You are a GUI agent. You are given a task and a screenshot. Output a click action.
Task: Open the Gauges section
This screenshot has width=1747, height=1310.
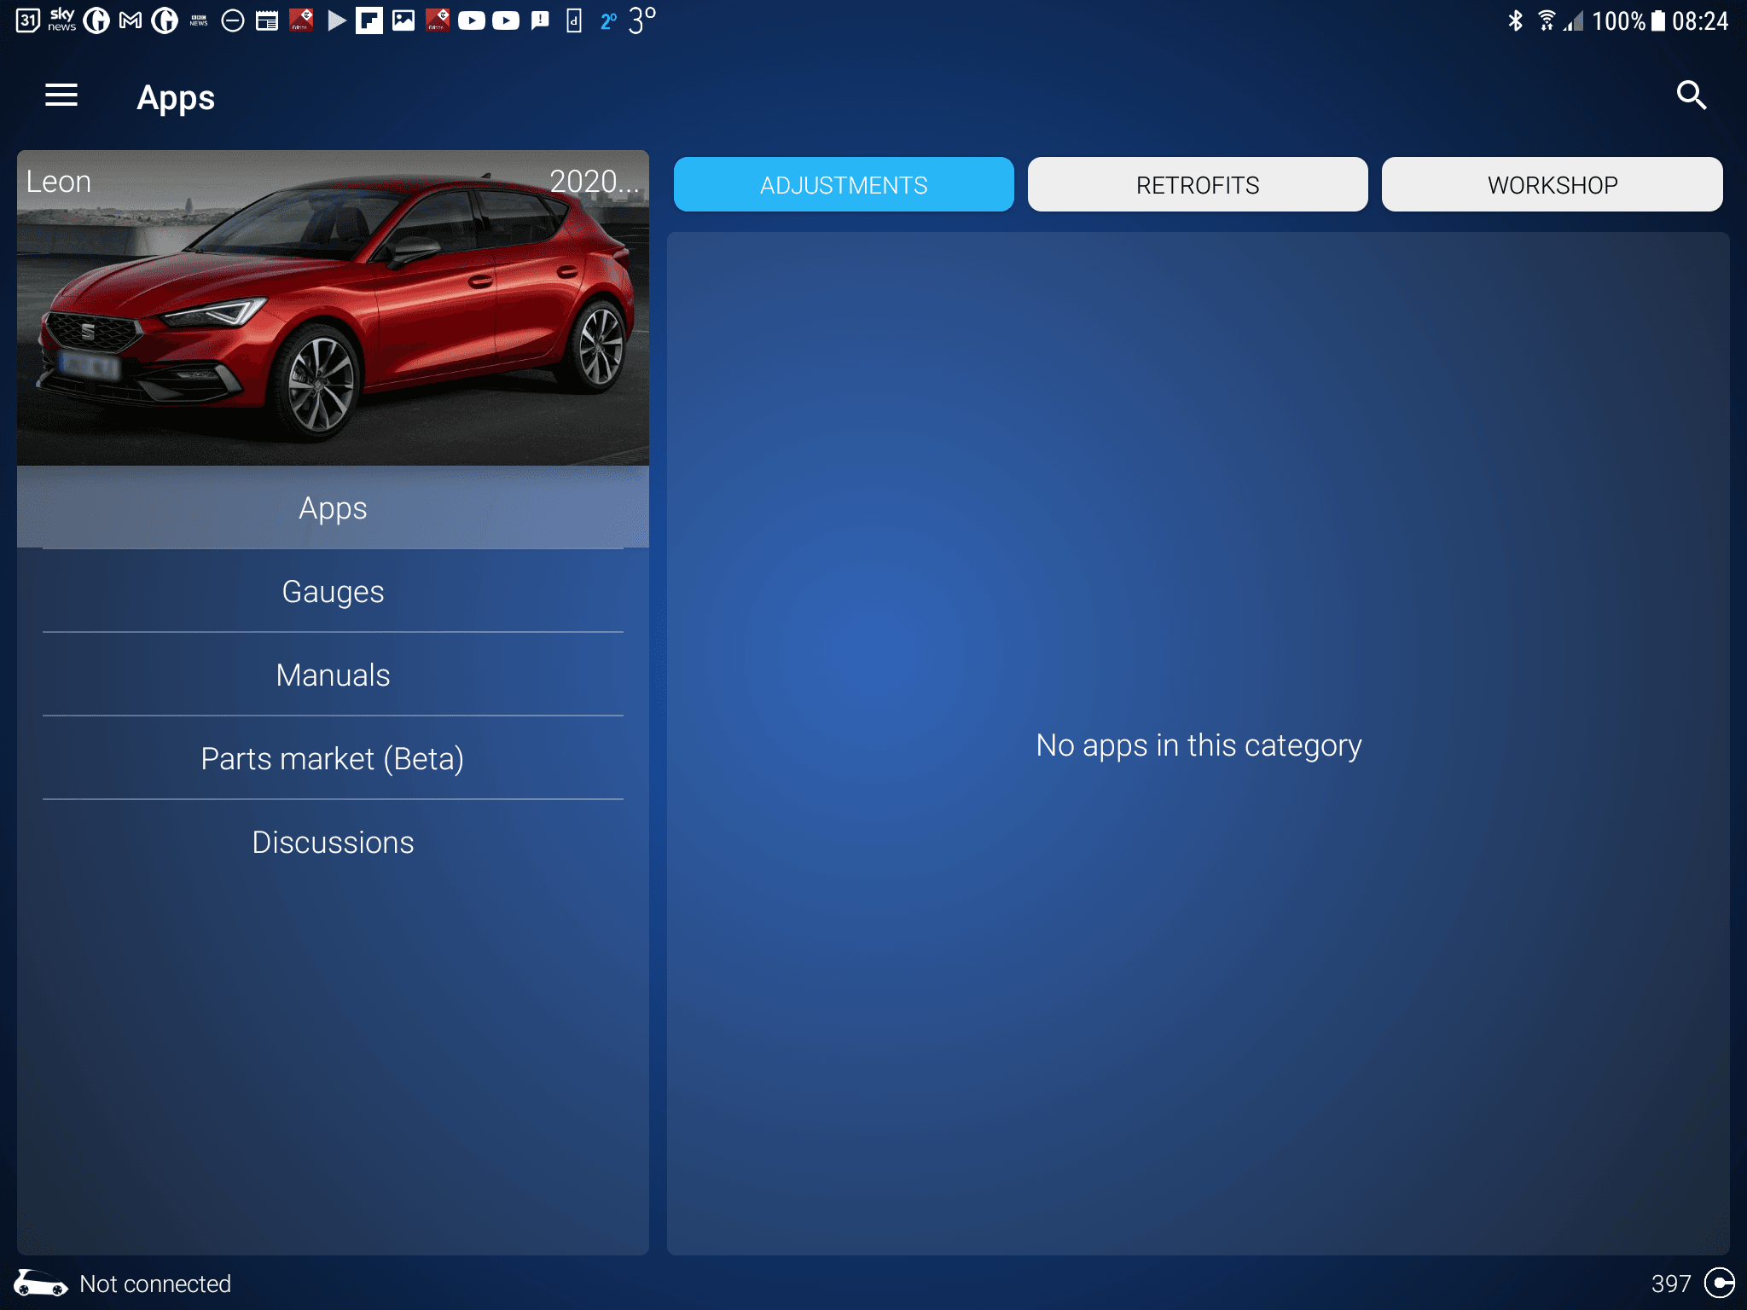point(333,591)
